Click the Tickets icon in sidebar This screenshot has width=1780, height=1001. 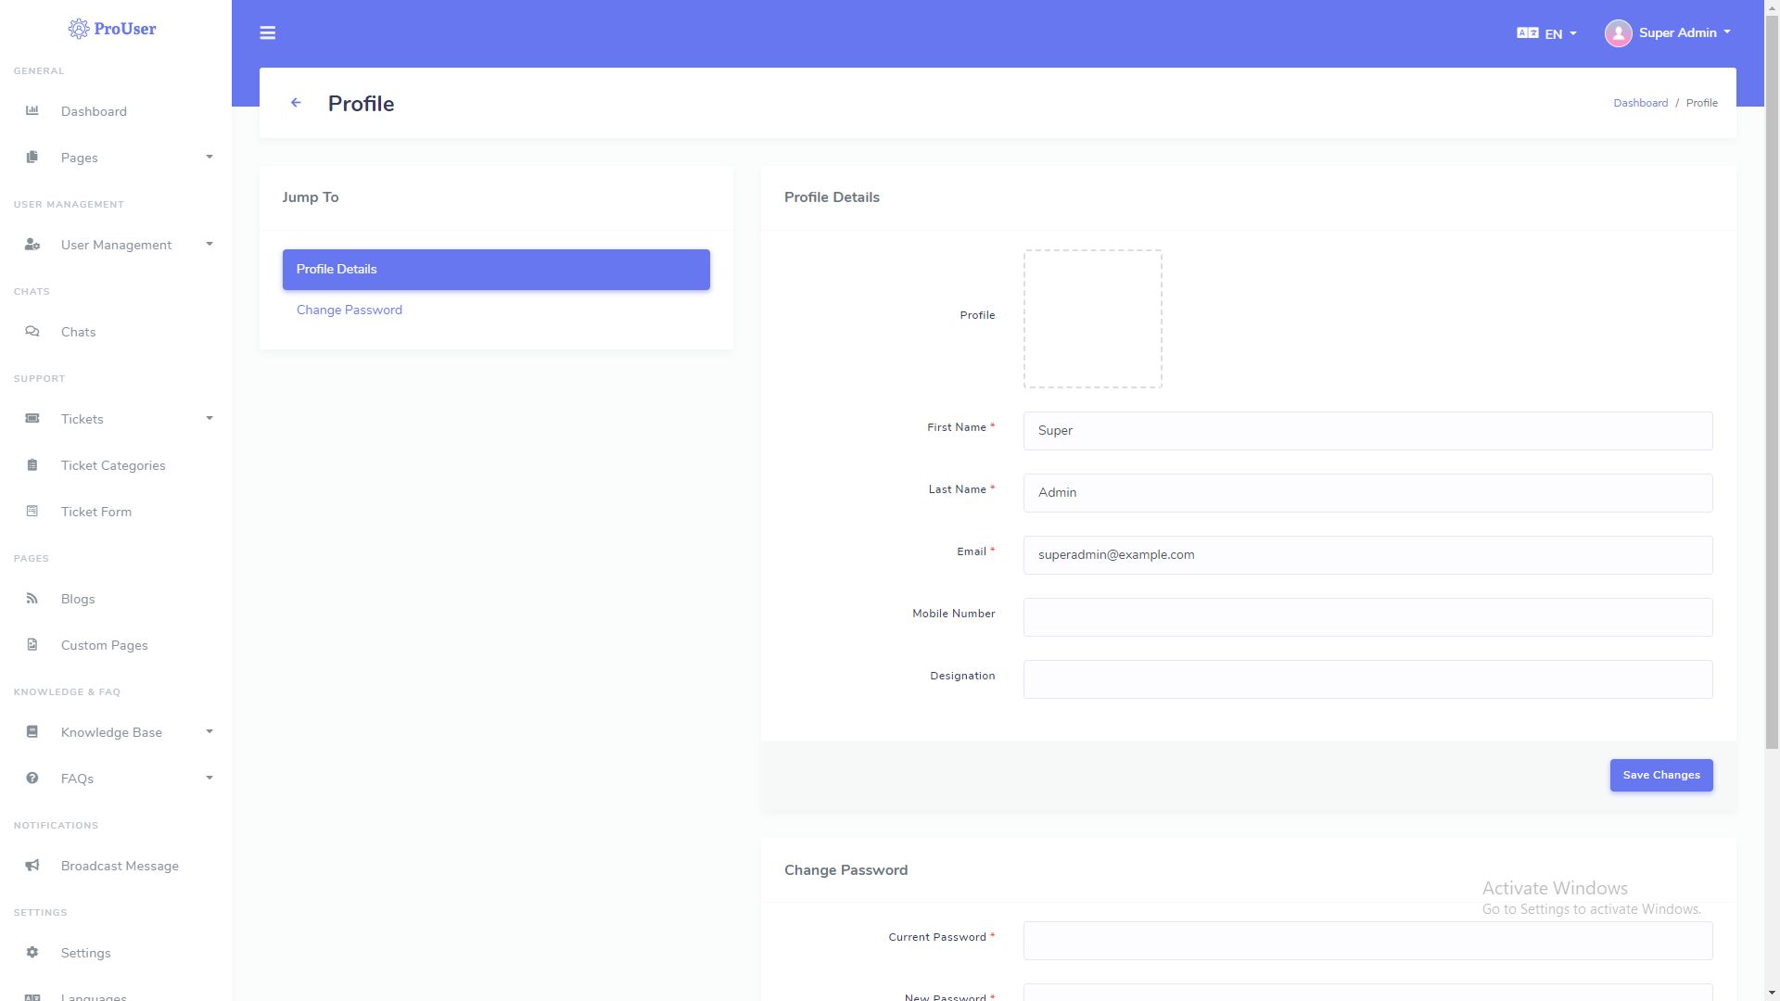tap(32, 418)
